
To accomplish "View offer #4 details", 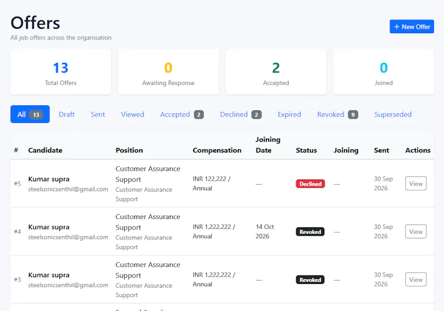I will click(416, 232).
